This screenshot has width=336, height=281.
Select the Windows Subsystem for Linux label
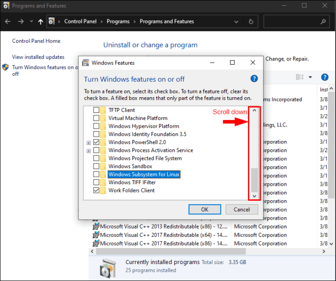(x=144, y=174)
